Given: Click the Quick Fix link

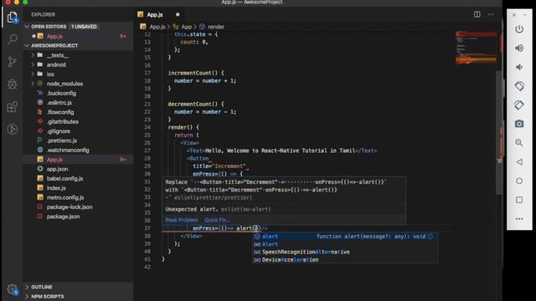Looking at the screenshot, I should click(217, 220).
